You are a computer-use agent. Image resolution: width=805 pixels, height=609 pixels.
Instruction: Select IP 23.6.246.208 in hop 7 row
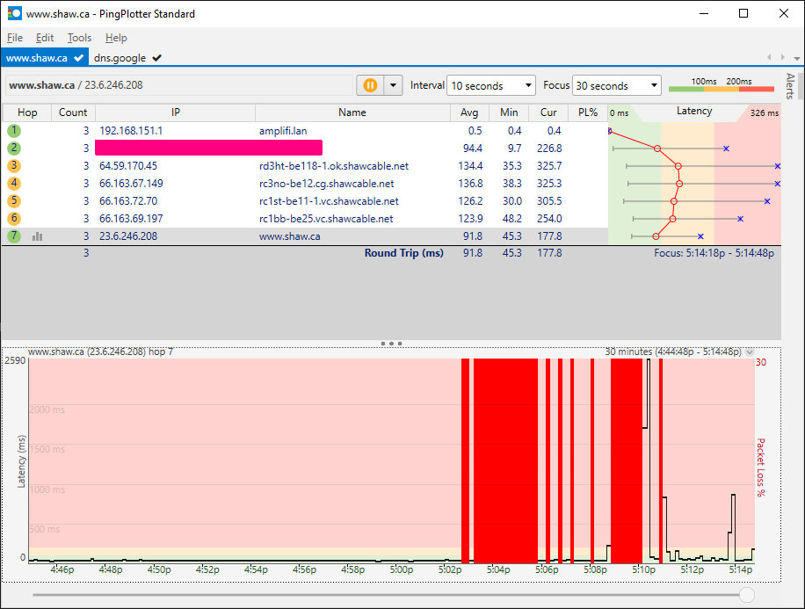click(x=128, y=236)
